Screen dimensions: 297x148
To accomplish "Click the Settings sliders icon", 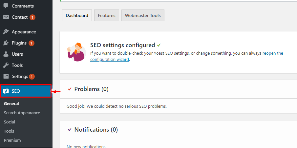I will [x=6, y=76].
